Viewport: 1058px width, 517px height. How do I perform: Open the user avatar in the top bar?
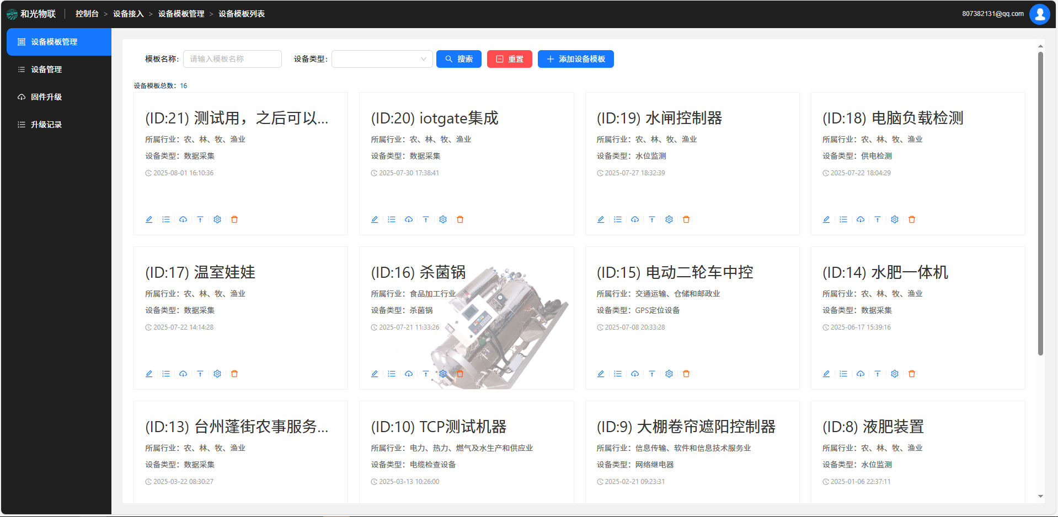pyautogui.click(x=1039, y=14)
